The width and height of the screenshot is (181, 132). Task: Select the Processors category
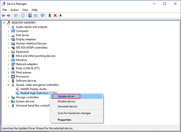pyautogui.click(x=22, y=76)
